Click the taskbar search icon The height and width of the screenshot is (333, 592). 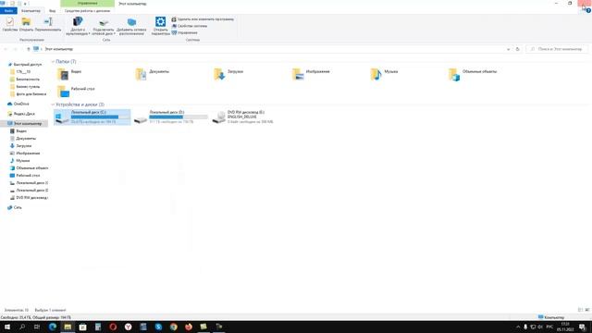coord(22,327)
